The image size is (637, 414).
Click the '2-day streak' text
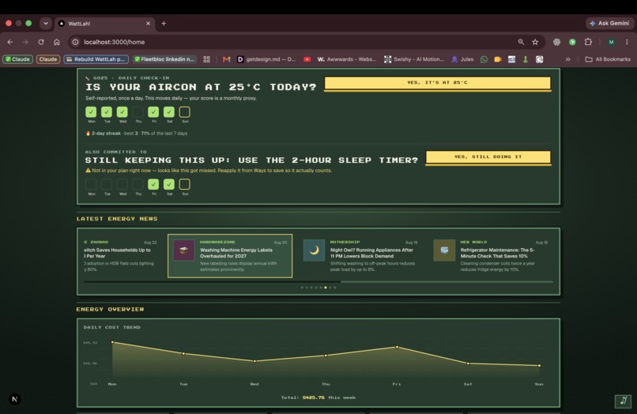(106, 134)
